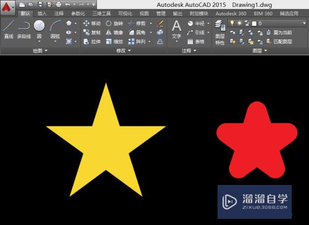Select the Text (文字) tool
Viewport: 309px width, 225px height.
177,30
